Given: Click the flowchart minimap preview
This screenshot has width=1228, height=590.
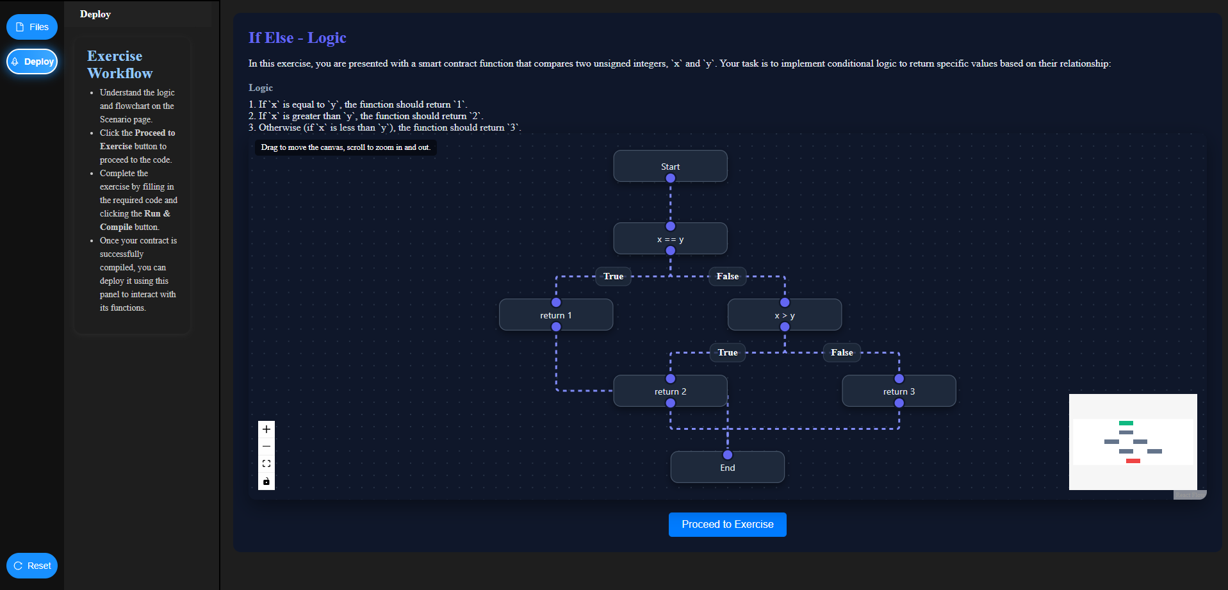Looking at the screenshot, I should [1133, 441].
